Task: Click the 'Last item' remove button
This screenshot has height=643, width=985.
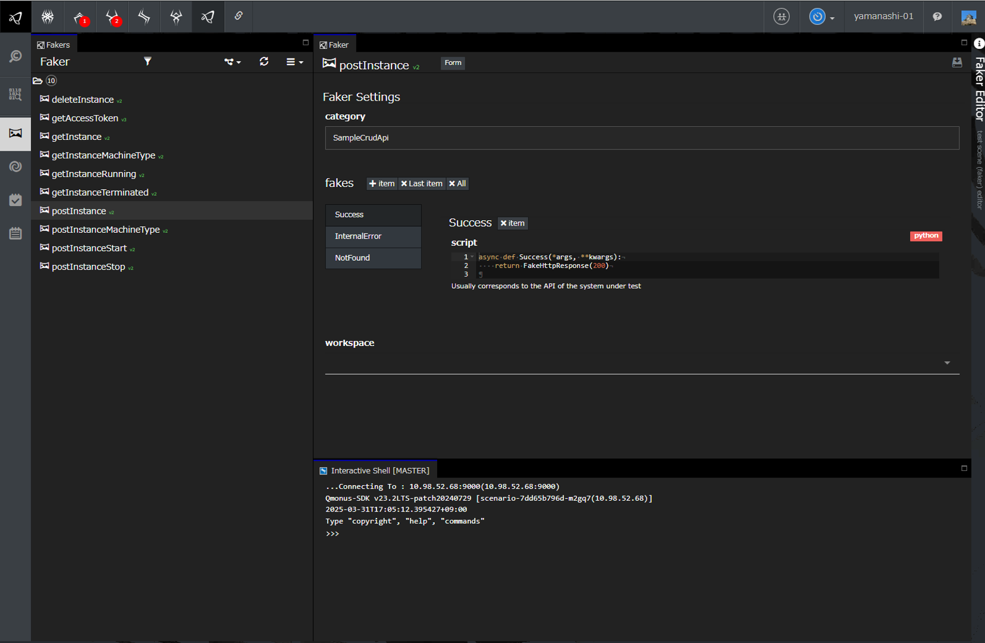Action: click(422, 183)
